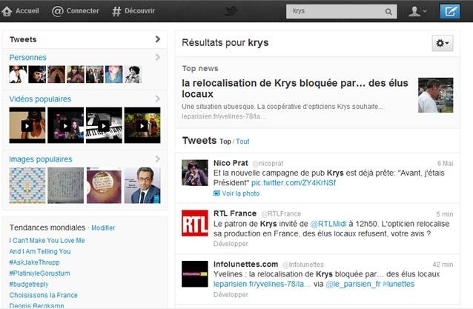Image resolution: width=473 pixels, height=309 pixels.
Task: Open Infolunettes.com profile name
Action: tap(246, 265)
